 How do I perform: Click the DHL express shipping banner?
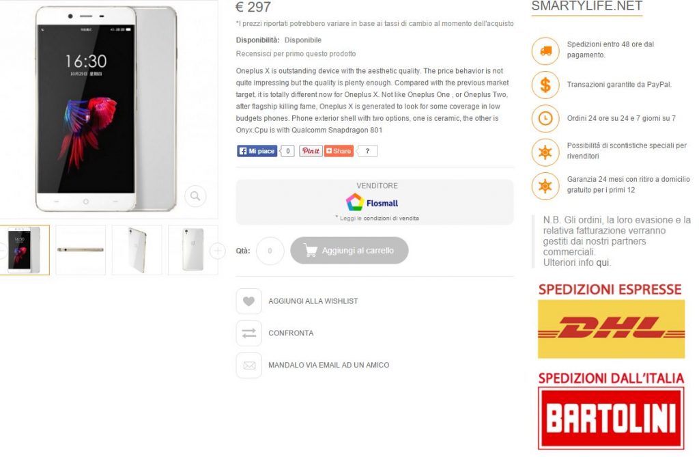point(611,329)
